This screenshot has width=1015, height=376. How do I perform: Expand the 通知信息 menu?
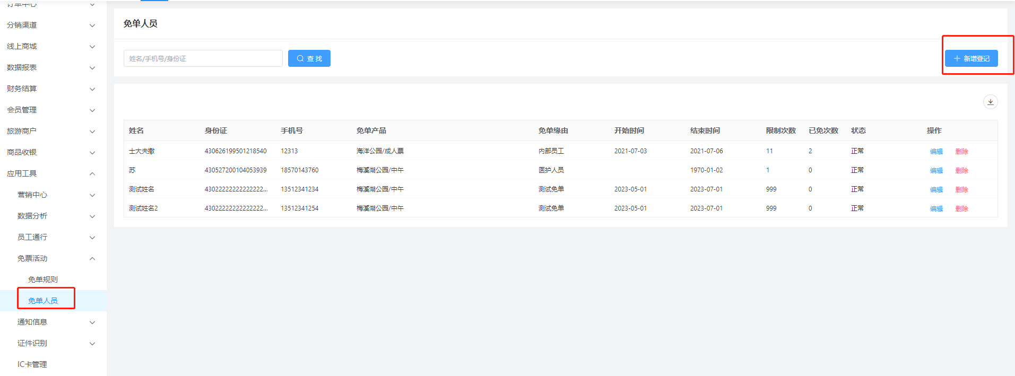pos(56,322)
